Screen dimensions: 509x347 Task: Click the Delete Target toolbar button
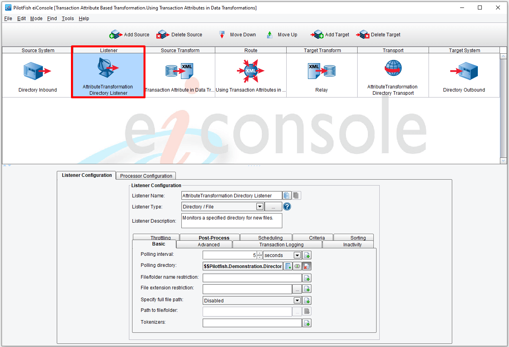click(x=378, y=35)
